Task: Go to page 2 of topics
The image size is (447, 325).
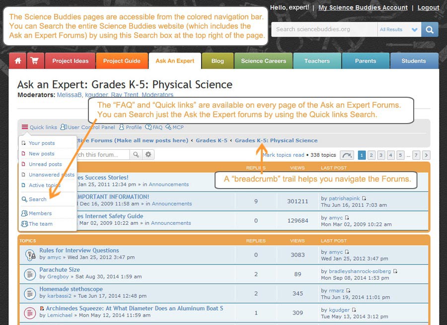Action: (x=371, y=155)
